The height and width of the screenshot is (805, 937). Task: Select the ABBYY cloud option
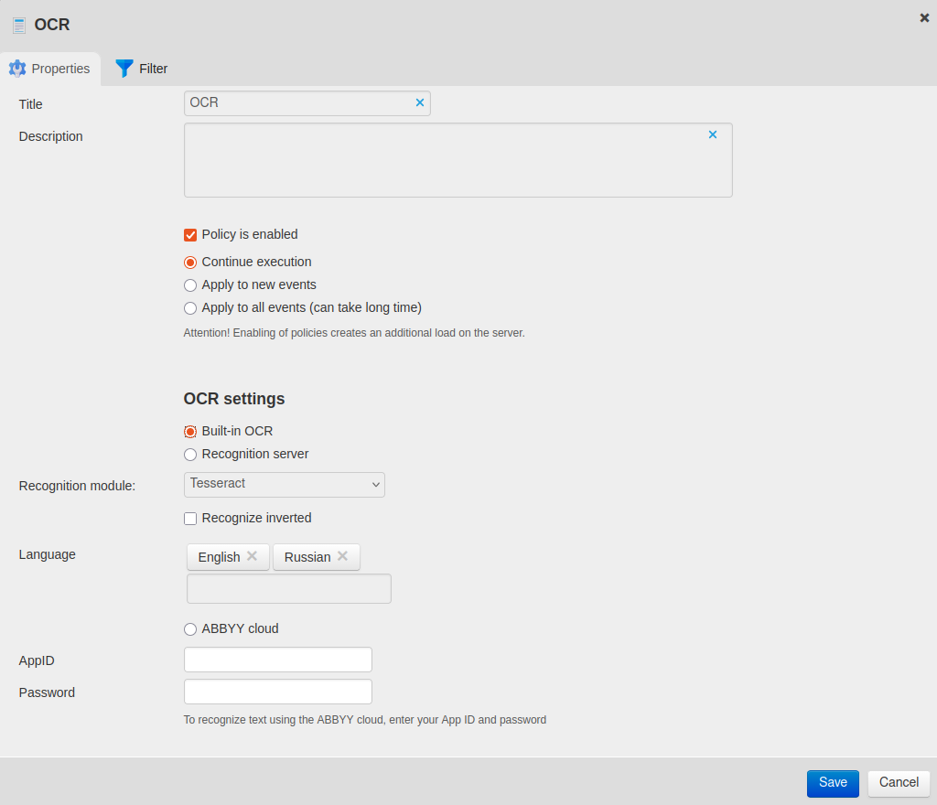(190, 629)
